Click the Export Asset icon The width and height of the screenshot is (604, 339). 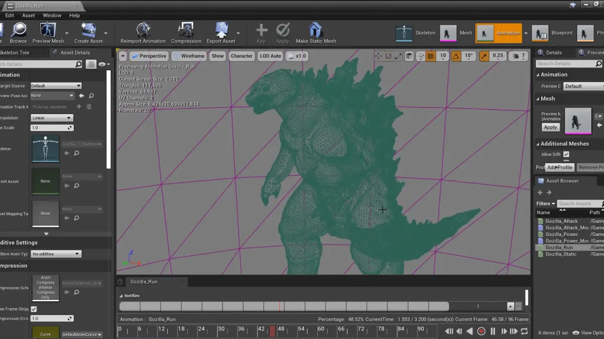[x=221, y=30]
